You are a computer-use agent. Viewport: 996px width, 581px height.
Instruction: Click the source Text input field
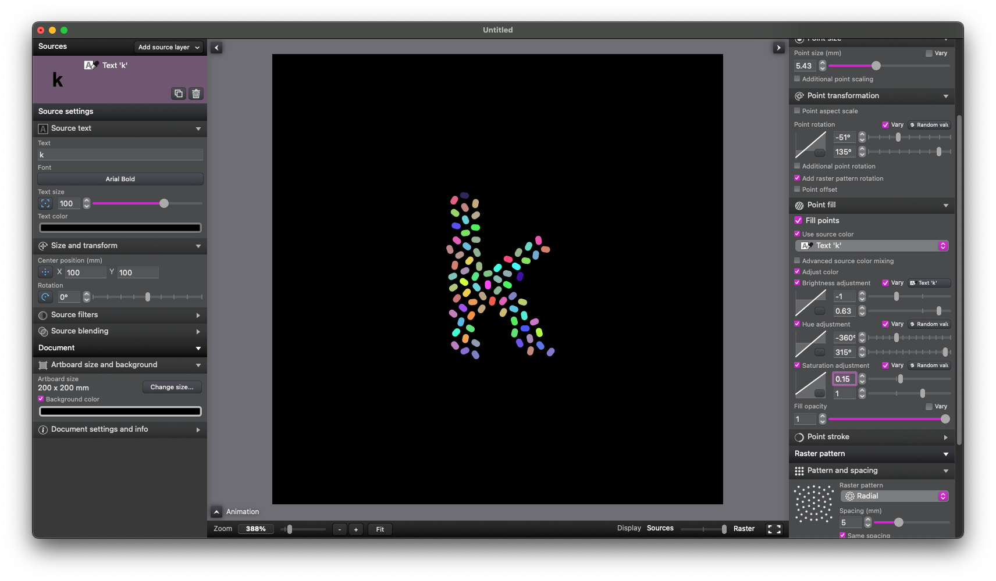click(120, 155)
